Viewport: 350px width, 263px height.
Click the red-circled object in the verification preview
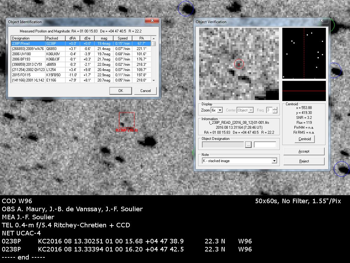239,64
